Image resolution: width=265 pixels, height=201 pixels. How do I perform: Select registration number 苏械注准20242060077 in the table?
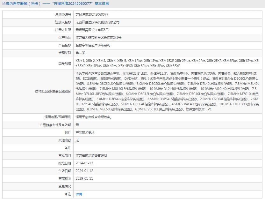(x=92, y=14)
